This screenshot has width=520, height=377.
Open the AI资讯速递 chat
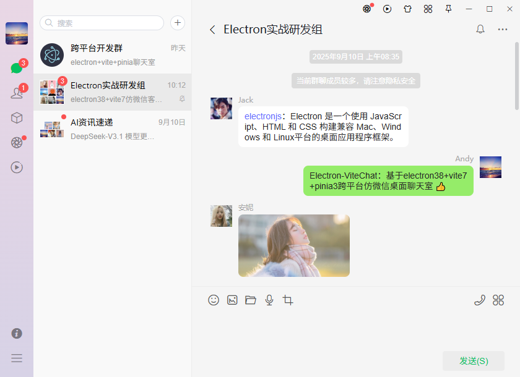coord(111,128)
